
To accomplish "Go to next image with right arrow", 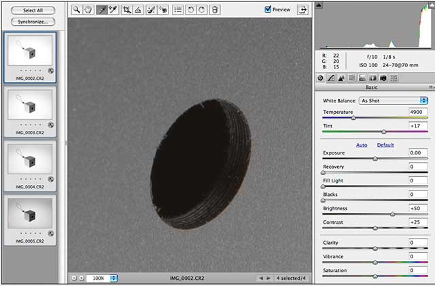I will pos(268,278).
